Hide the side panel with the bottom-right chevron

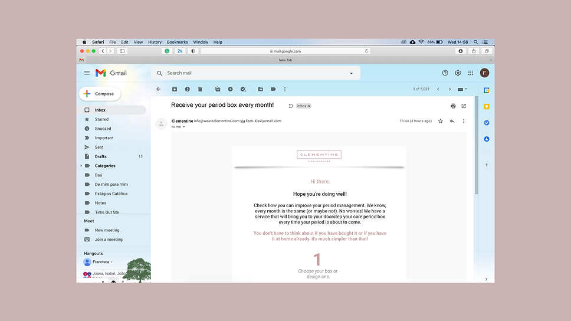coord(487,279)
